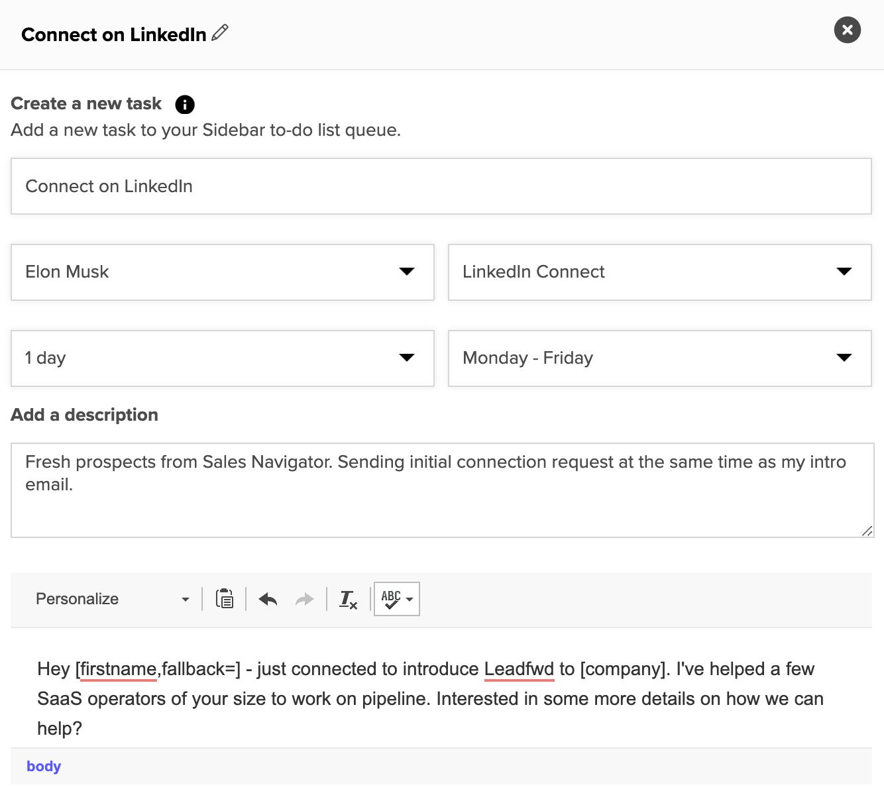
Task: Open the info icon next to Create a new task
Action: coord(184,105)
